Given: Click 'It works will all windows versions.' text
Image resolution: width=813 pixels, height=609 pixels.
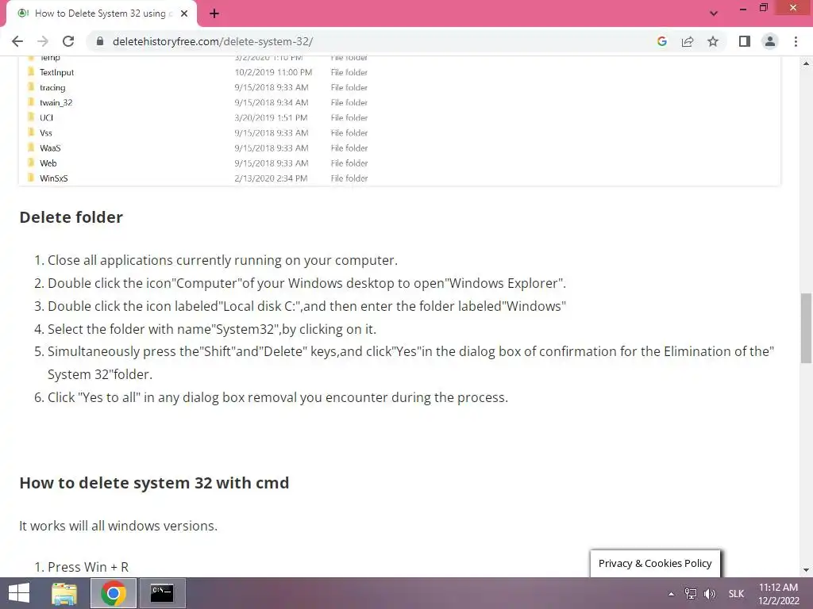Looking at the screenshot, I should [x=118, y=526].
